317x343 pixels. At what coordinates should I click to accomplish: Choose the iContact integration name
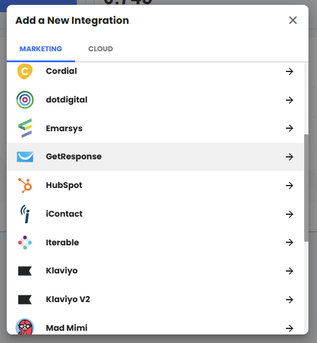point(64,214)
